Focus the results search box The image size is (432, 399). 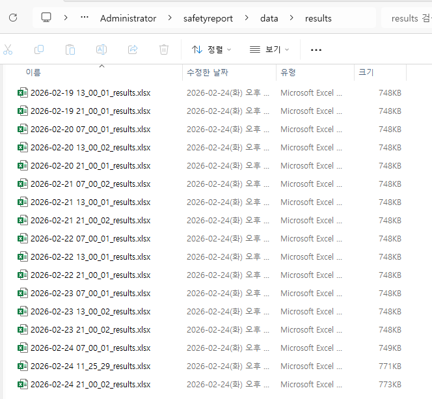[x=407, y=18]
